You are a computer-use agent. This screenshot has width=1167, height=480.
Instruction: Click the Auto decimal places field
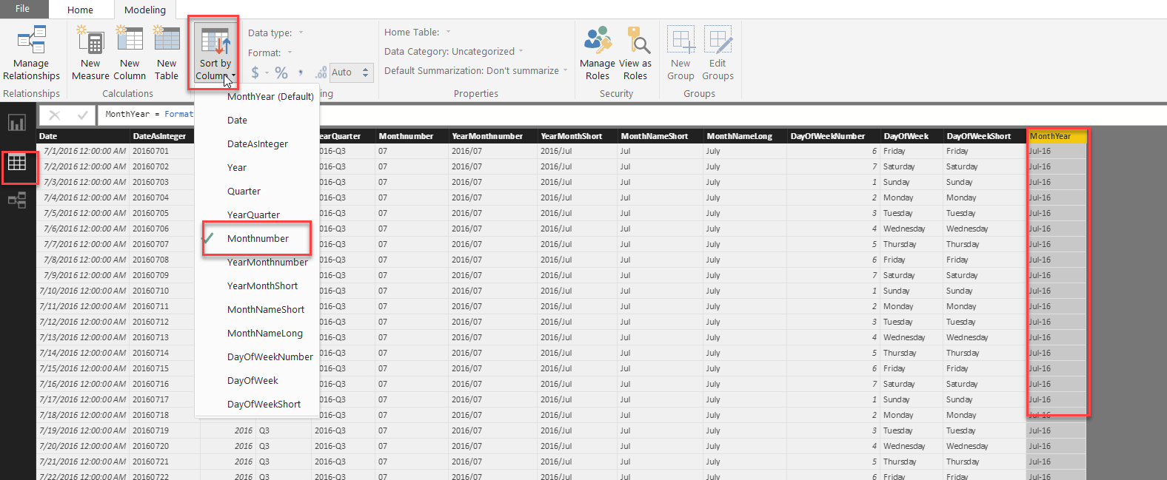coord(344,72)
